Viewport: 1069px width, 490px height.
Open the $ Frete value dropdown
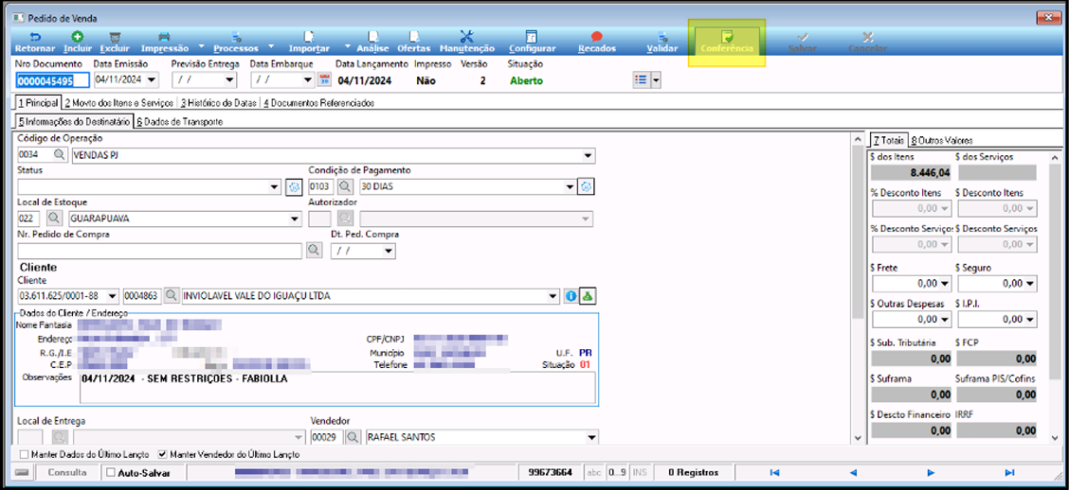click(x=945, y=283)
